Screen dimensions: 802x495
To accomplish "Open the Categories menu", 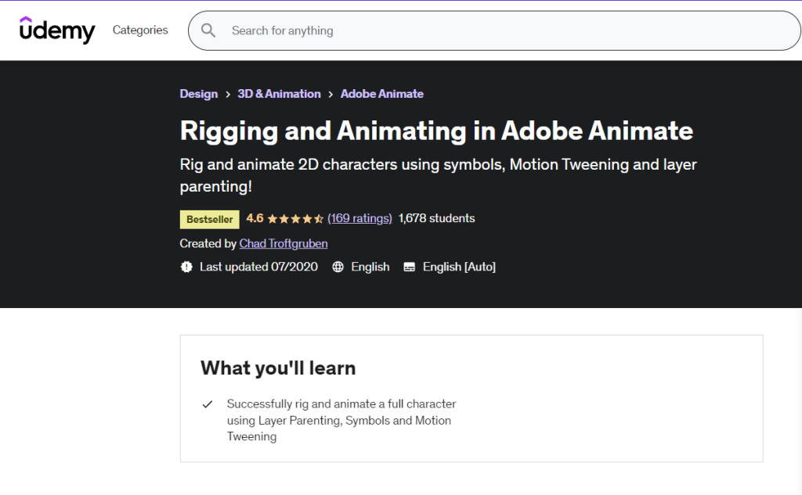I will pos(140,30).
